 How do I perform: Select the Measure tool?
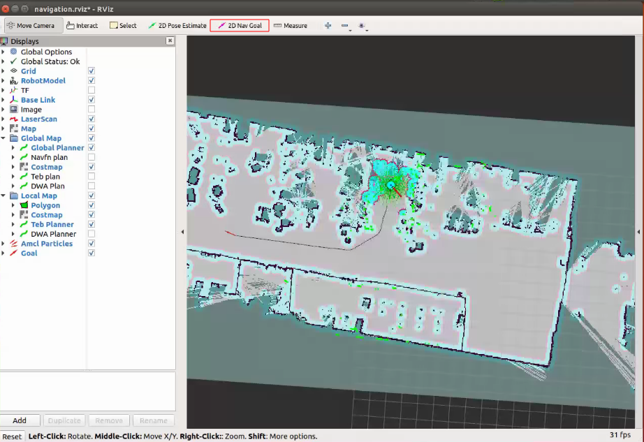pos(291,25)
